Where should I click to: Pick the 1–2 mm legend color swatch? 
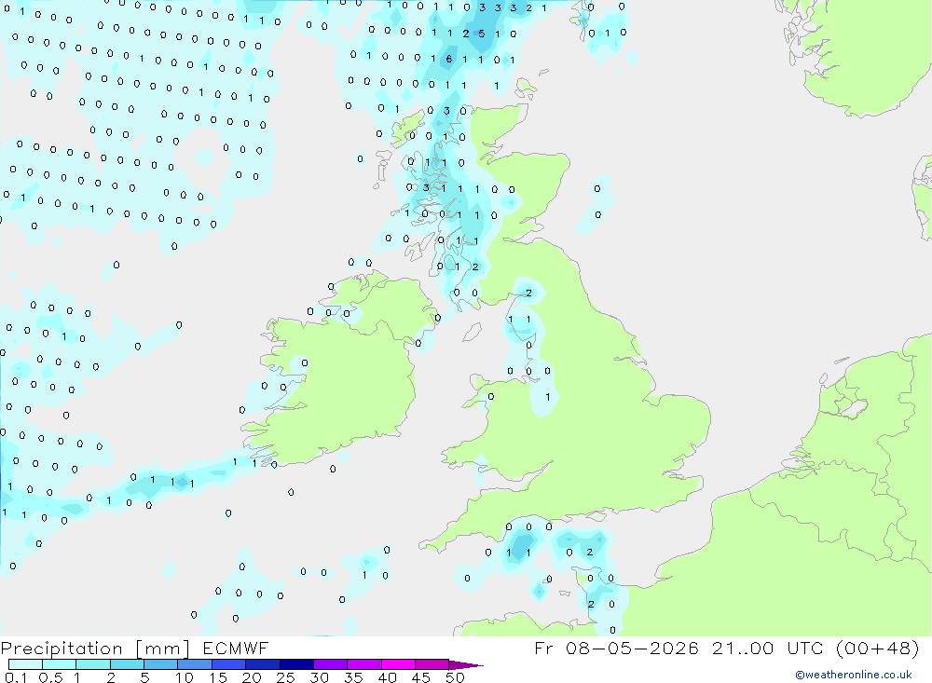point(92,664)
